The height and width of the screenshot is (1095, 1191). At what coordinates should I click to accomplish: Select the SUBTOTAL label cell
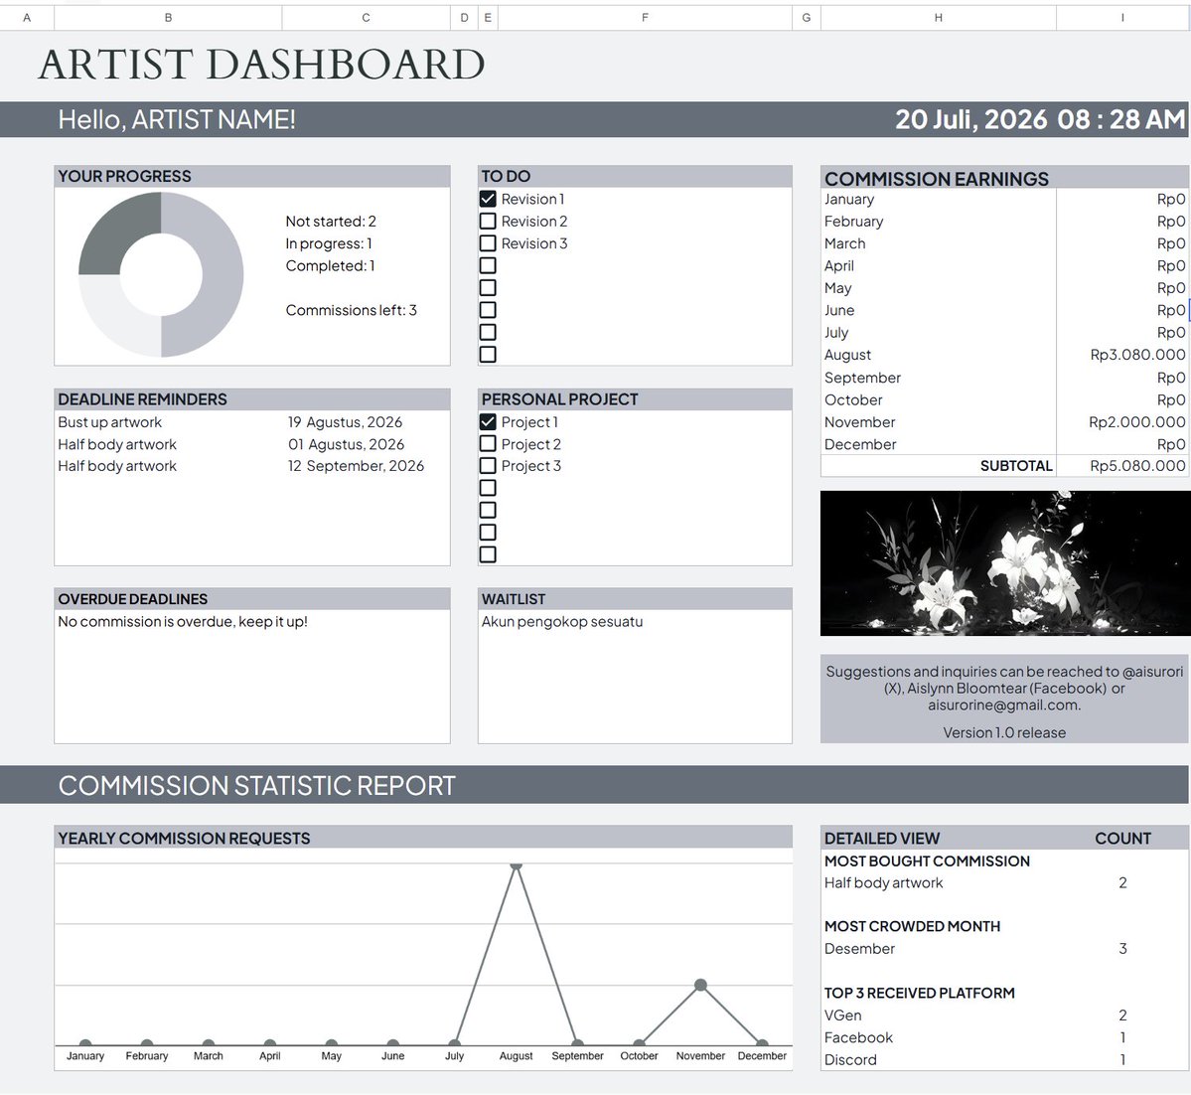point(939,466)
